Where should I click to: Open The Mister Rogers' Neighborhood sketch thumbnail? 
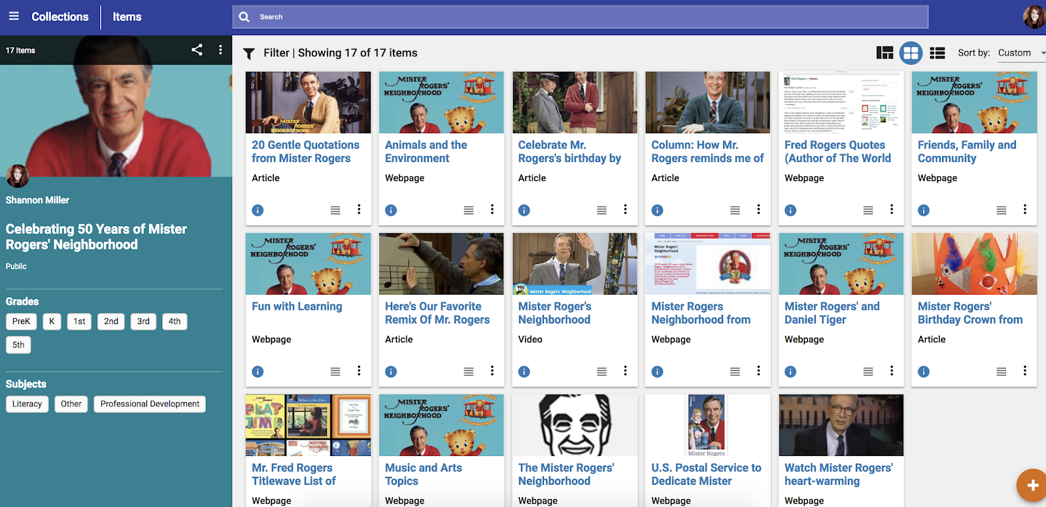click(x=575, y=425)
